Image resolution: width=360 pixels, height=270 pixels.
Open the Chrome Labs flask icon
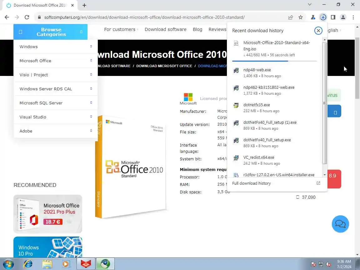click(313, 17)
